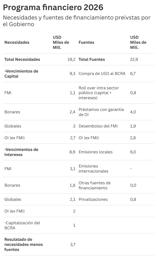
Task: Select the Roll over intra sector público cell
Action: pyautogui.click(x=99, y=93)
